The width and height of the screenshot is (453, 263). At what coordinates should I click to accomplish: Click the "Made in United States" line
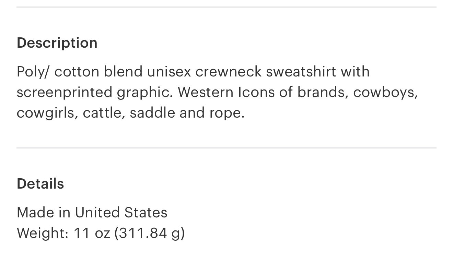pyautogui.click(x=92, y=213)
